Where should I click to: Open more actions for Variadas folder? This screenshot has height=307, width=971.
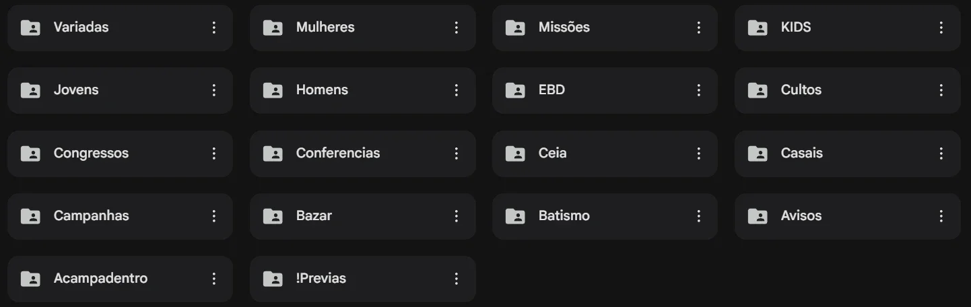(x=214, y=28)
